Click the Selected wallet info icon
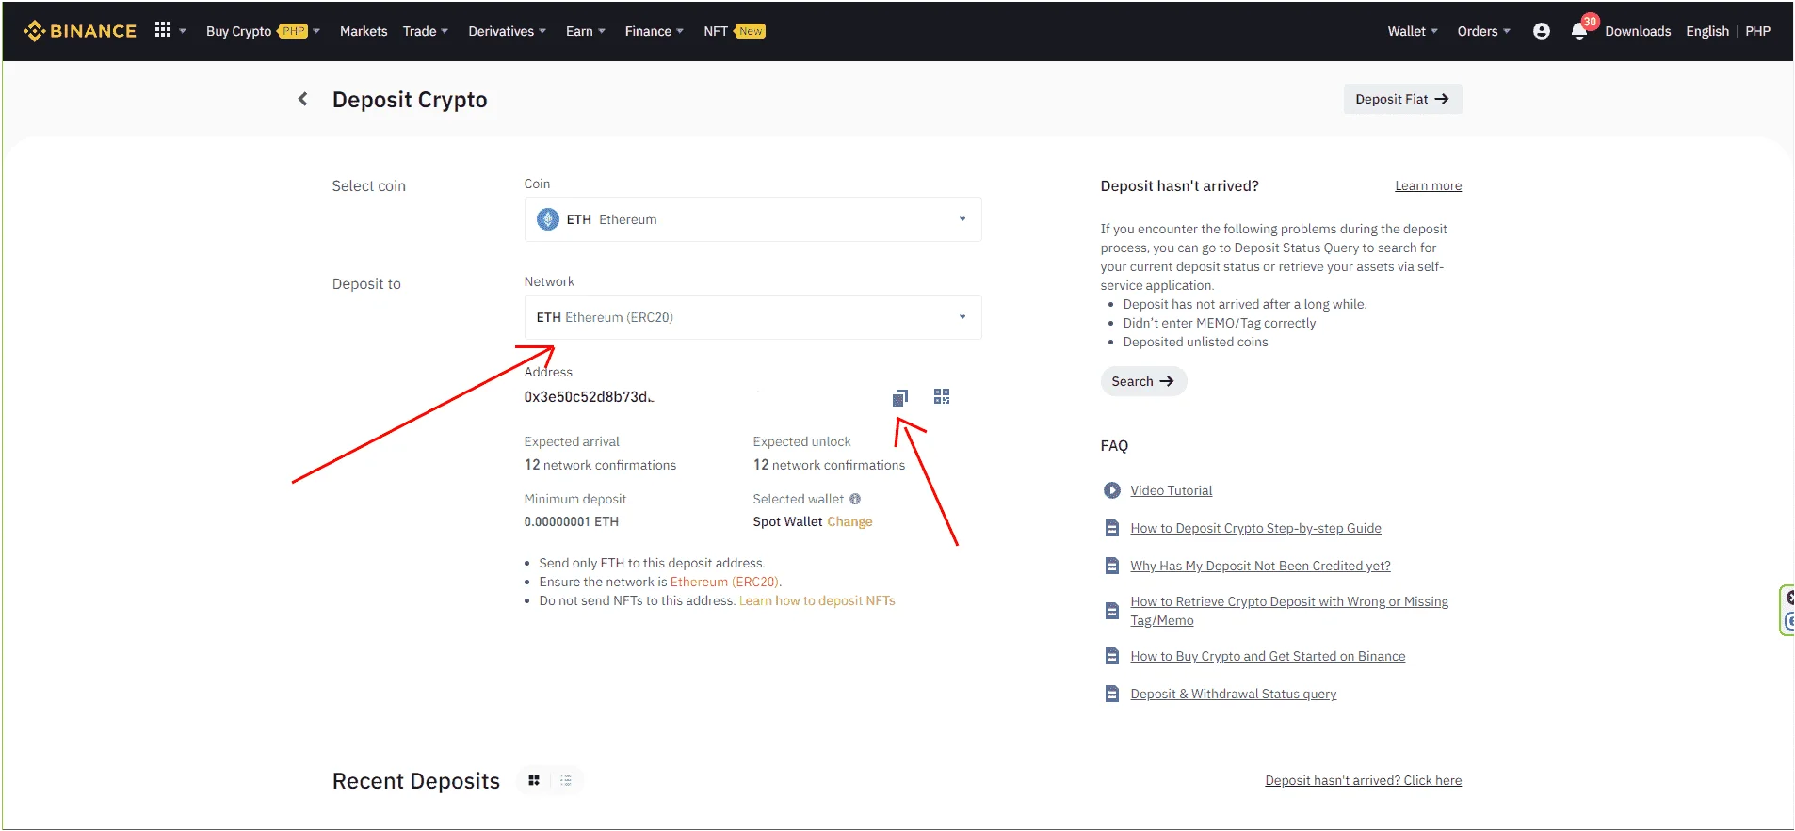The height and width of the screenshot is (831, 1795). pyautogui.click(x=855, y=499)
